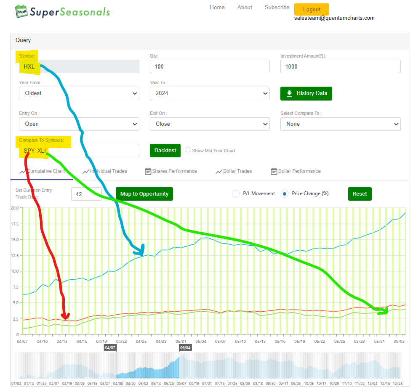The width and height of the screenshot is (413, 387).
Task: Click the Dollar Trades line chart icon
Action: point(219,172)
